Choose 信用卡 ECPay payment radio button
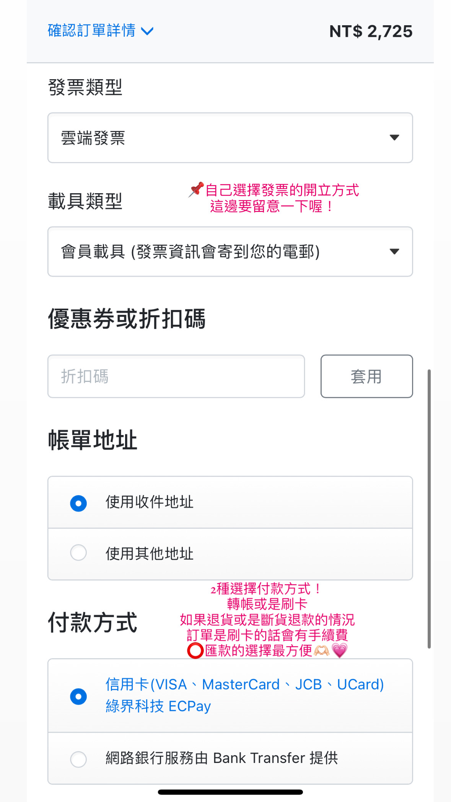 78,696
